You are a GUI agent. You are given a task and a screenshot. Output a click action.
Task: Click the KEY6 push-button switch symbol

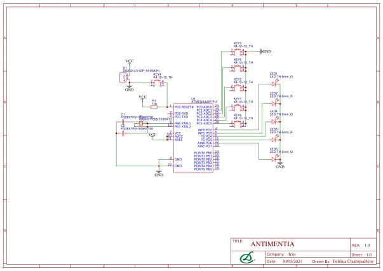tap(238, 124)
